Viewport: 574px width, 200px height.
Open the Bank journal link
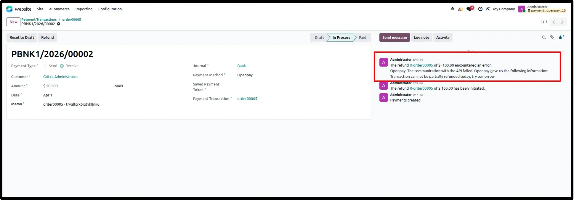point(241,66)
